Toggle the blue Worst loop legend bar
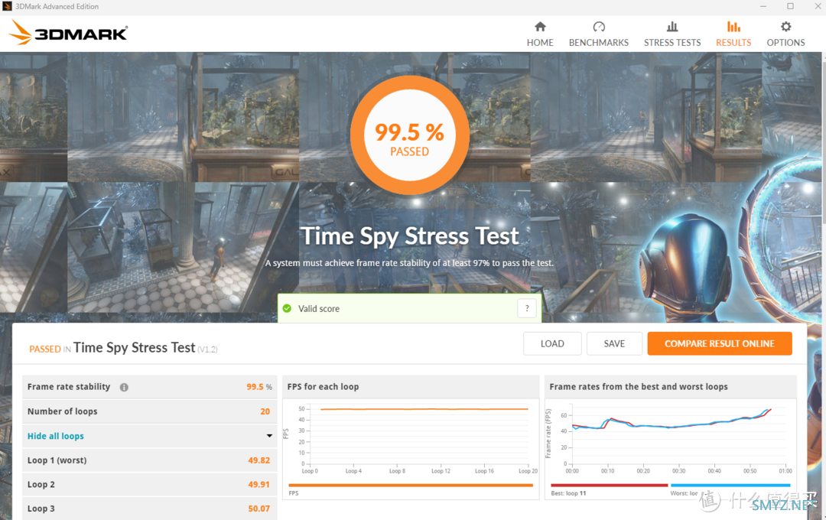The image size is (826, 520). coord(730,485)
